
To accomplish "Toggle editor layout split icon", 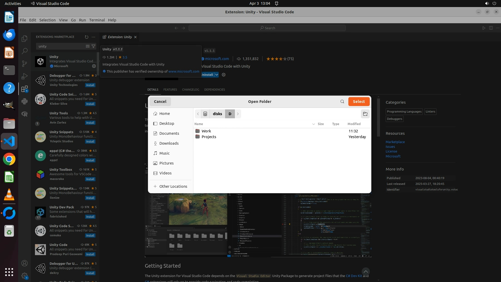I will pyautogui.click(x=491, y=28).
